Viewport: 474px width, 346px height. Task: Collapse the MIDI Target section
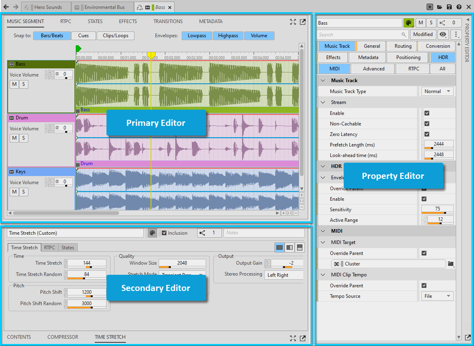(x=323, y=242)
